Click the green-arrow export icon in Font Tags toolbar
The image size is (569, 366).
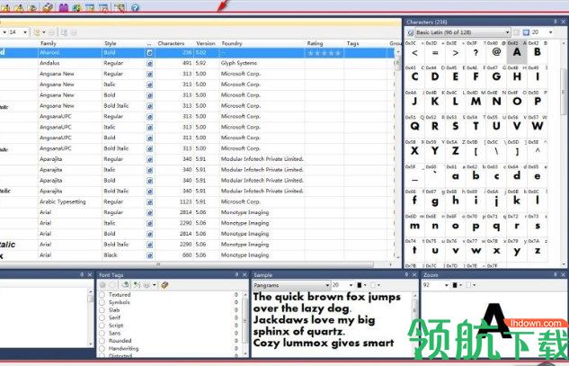126,285
